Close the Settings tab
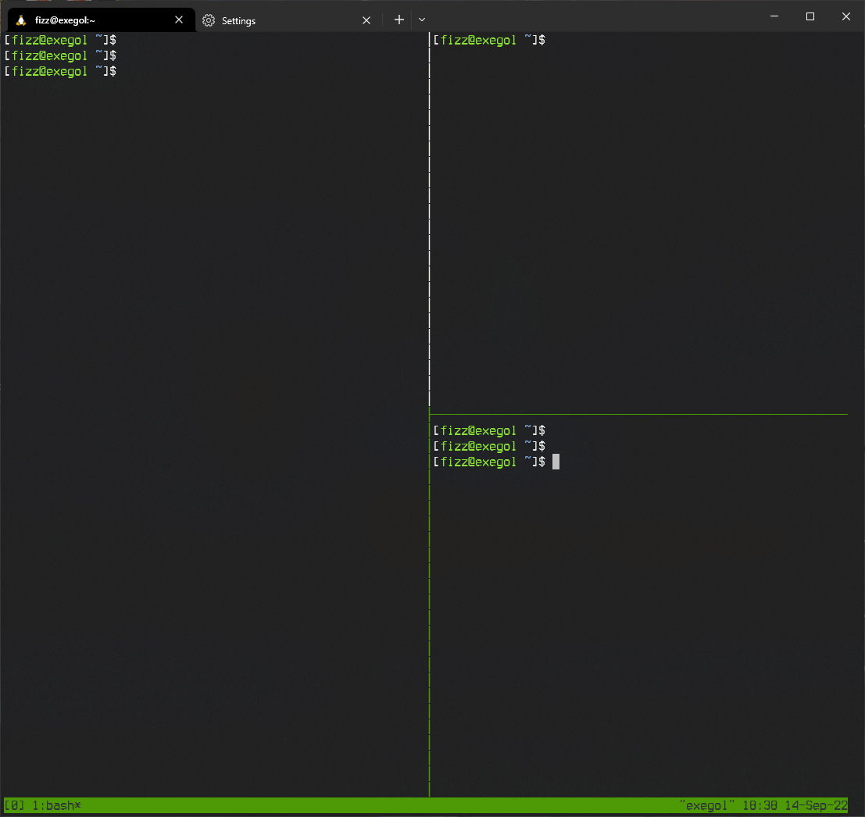The height and width of the screenshot is (817, 865). point(366,20)
